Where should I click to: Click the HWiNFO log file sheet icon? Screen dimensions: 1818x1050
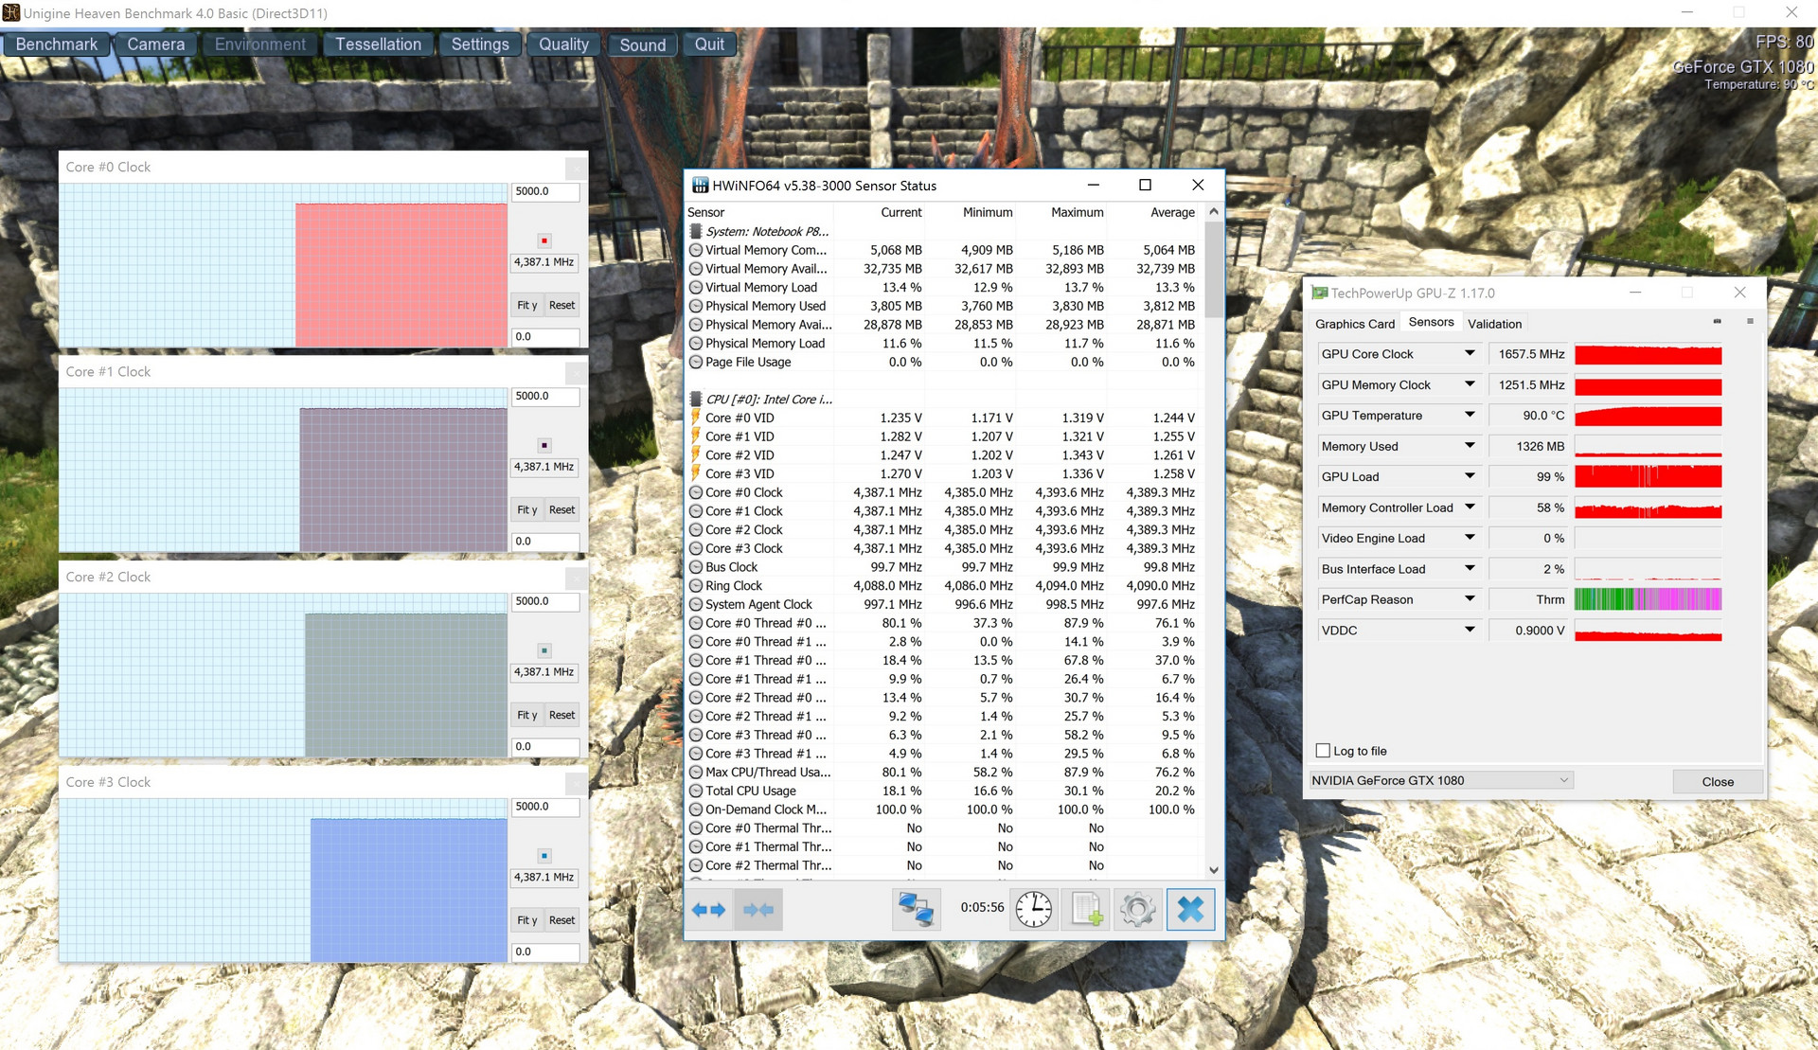pyautogui.click(x=1086, y=910)
